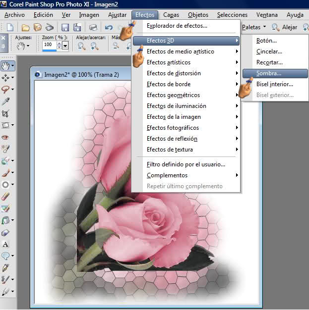Click the zoom in magnifier under Alejar/acercar
The image size is (309, 310).
94,46
